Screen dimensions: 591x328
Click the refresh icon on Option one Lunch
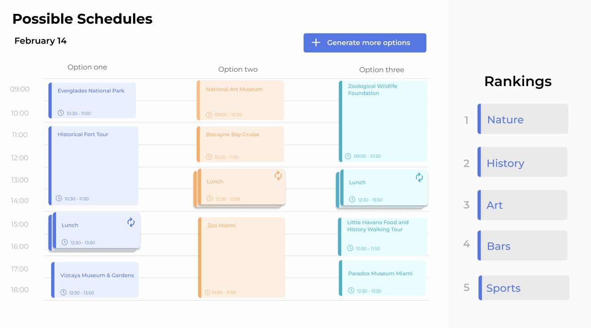pyautogui.click(x=131, y=222)
